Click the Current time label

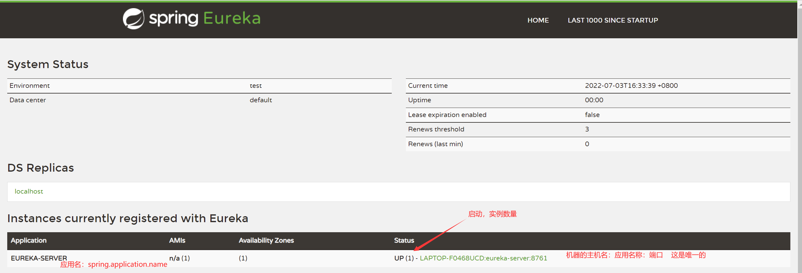tap(428, 86)
